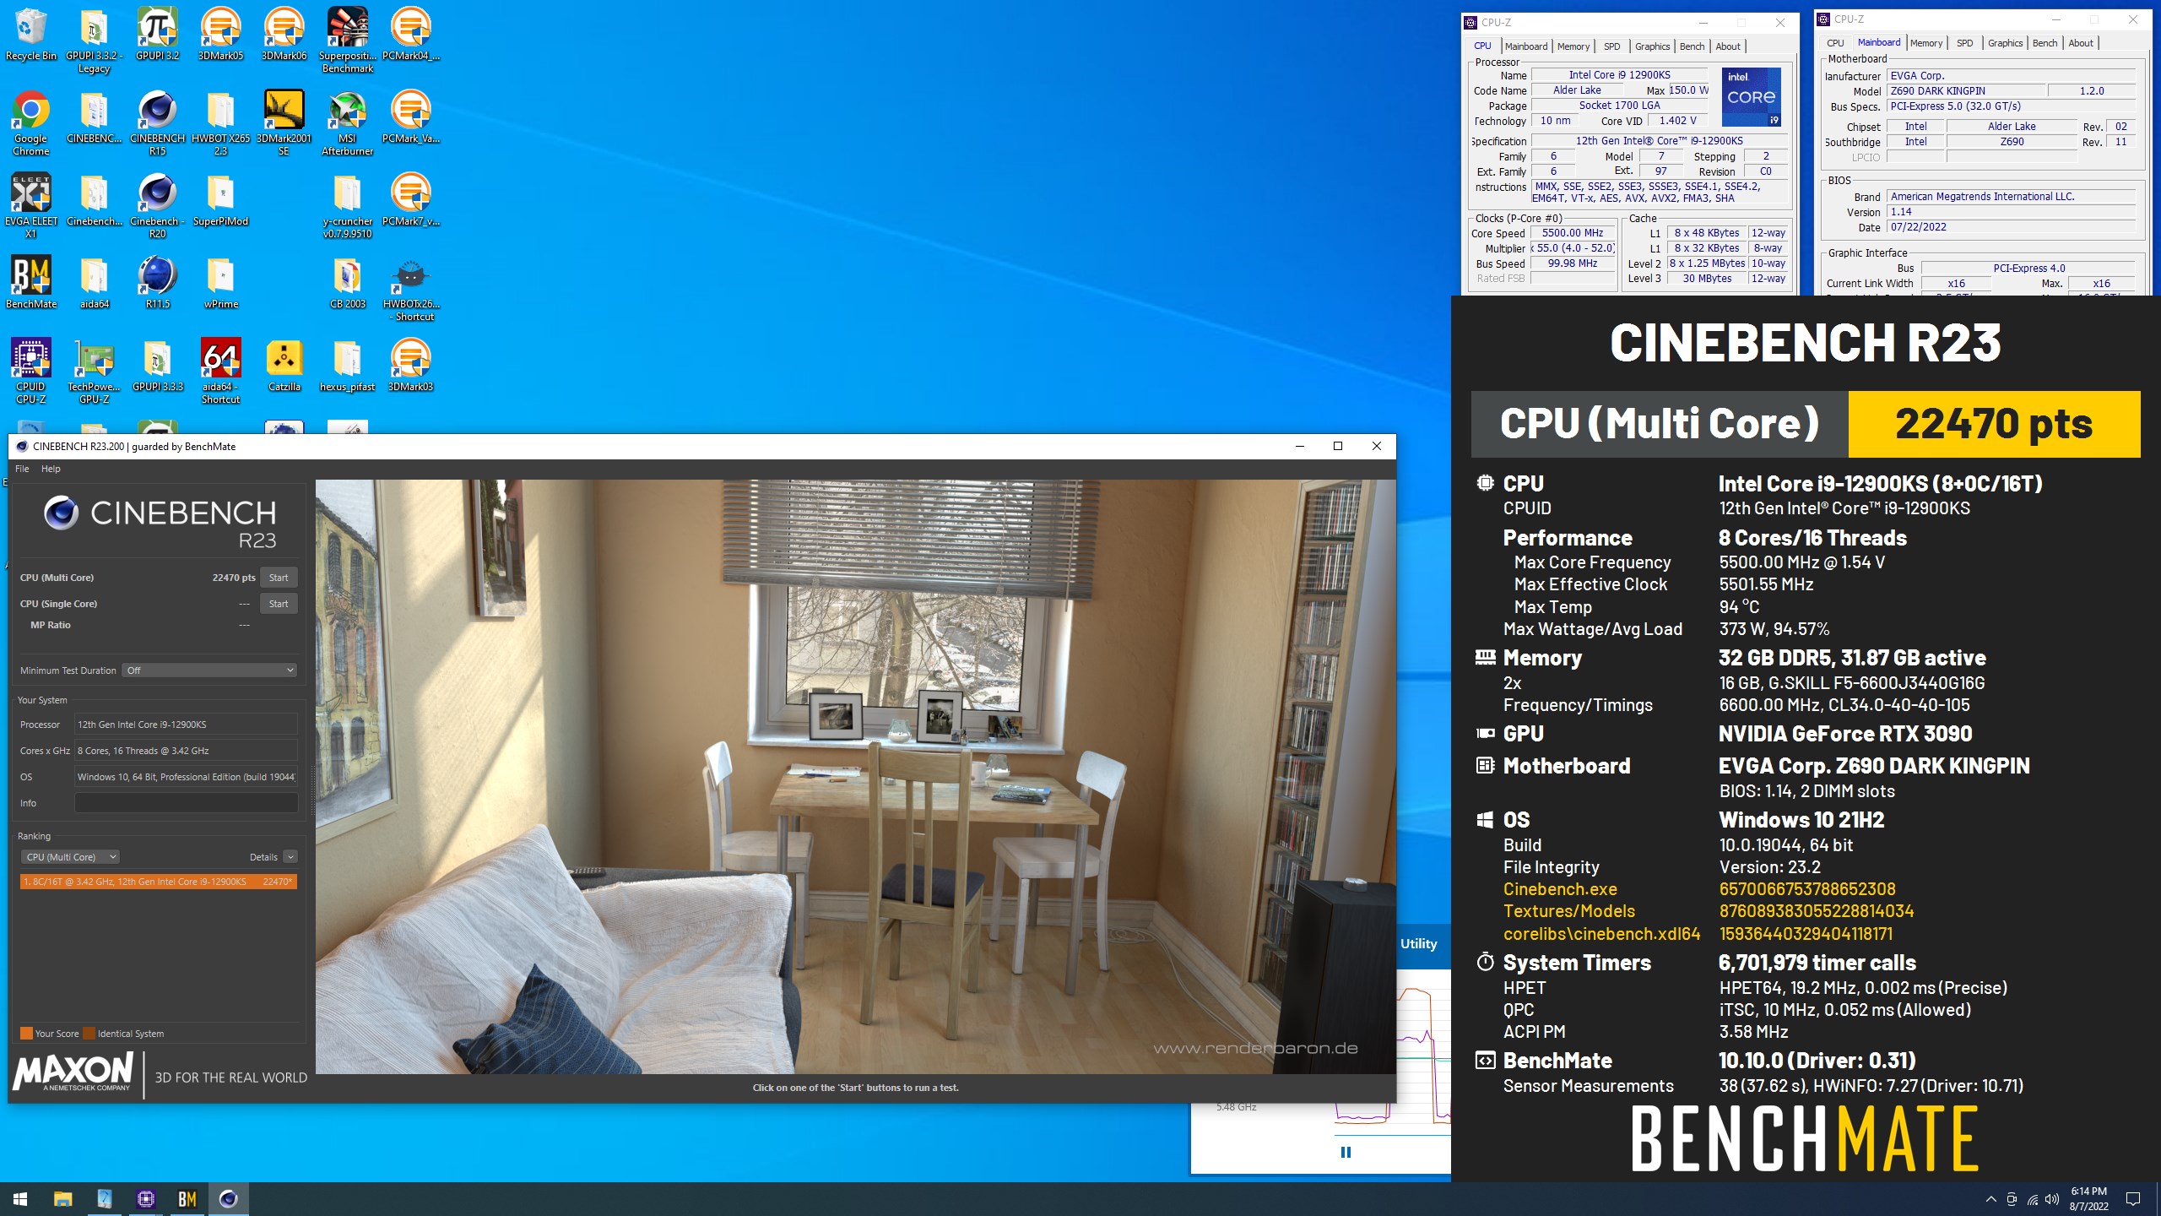Screen dimensions: 2161x1216
Task: Select the 3DMark06 desktop shortcut
Action: (x=284, y=35)
